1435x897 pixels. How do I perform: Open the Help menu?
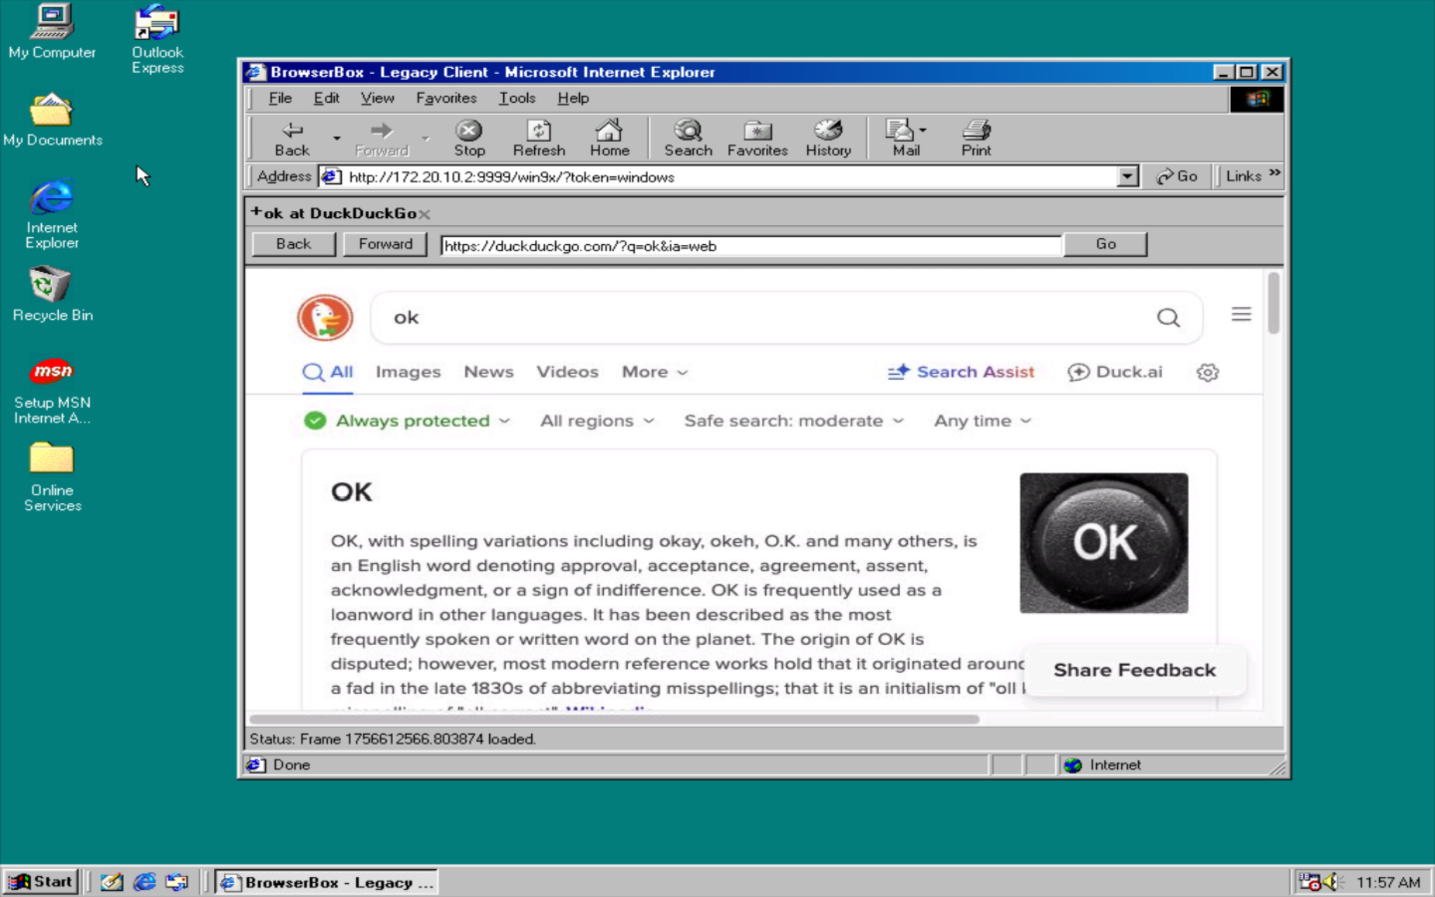click(573, 98)
